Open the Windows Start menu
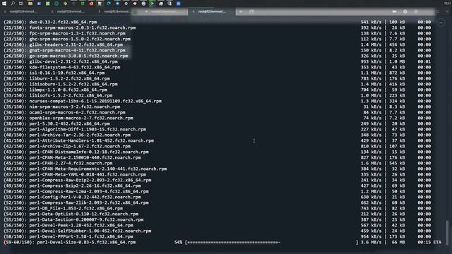452x254 pixels. (x=4, y=4)
